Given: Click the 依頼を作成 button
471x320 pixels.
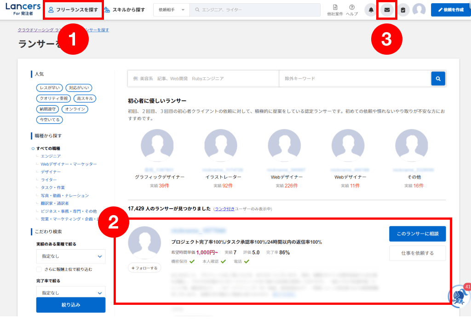Looking at the screenshot, I should [x=451, y=10].
